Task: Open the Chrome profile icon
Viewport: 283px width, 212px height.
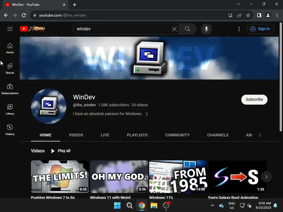Action: (x=268, y=15)
